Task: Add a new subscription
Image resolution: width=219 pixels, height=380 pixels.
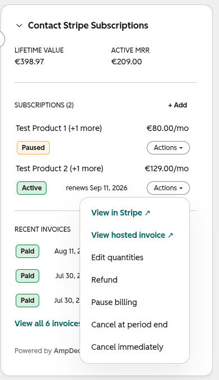Action: (178, 105)
